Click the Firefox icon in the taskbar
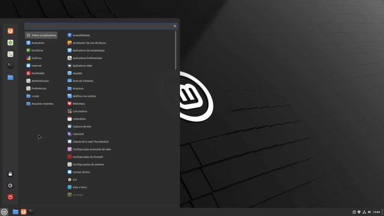This screenshot has width=384, height=216. (24, 211)
